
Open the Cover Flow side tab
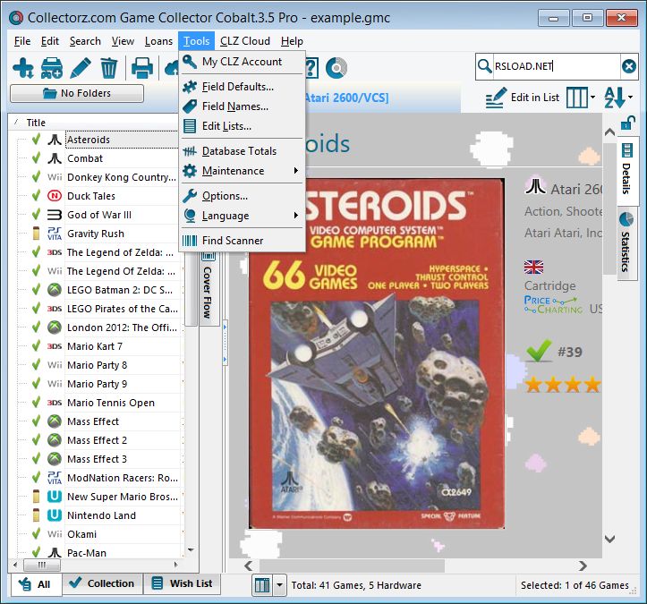pos(208,285)
